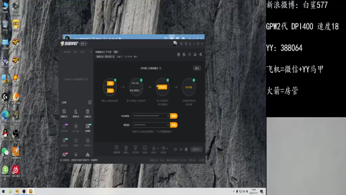Open the user avatar in title bar
This screenshot has height=195, width=346.
pos(175,43)
